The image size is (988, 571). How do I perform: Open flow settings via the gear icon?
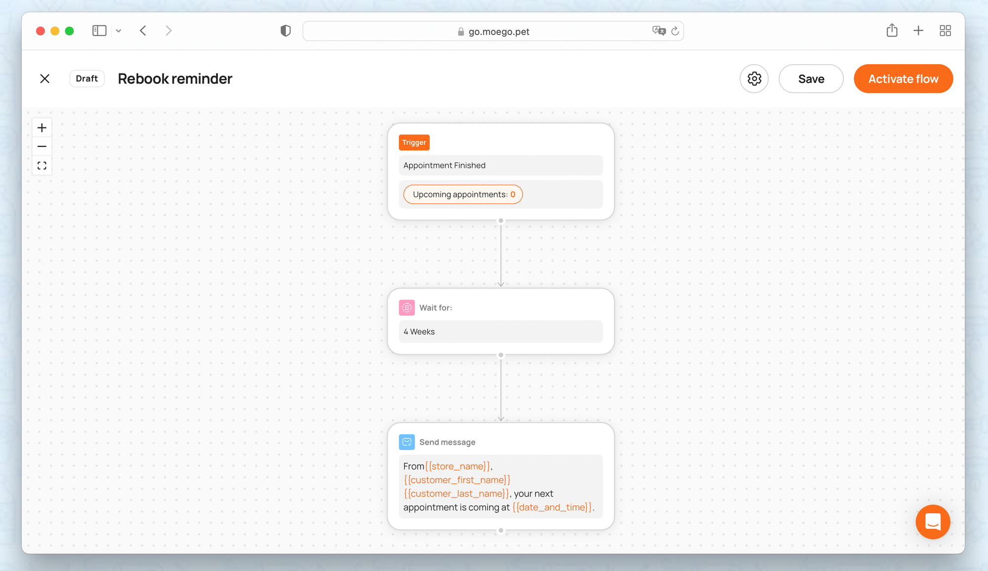[754, 79]
